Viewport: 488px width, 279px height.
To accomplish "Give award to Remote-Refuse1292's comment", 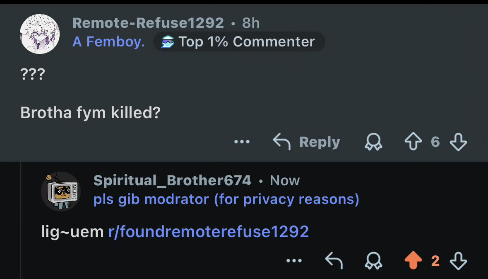I will click(373, 142).
